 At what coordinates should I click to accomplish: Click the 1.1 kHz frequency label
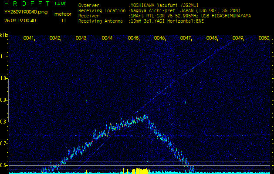4,57
